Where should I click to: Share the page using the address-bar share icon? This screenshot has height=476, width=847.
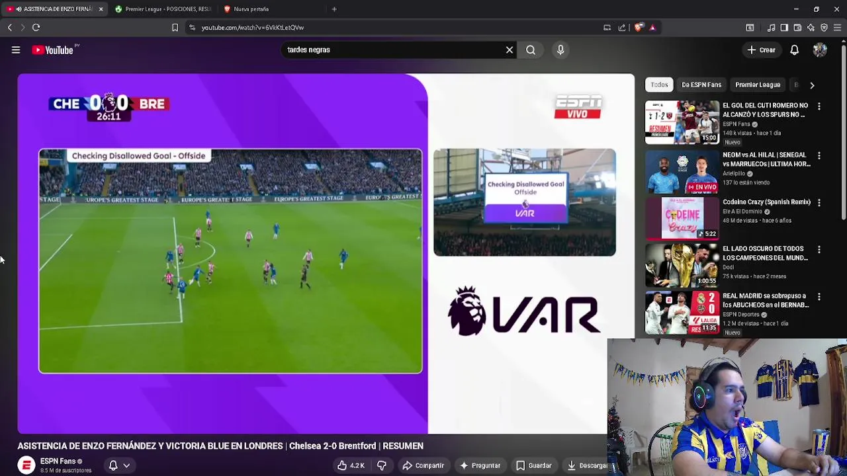tap(622, 27)
